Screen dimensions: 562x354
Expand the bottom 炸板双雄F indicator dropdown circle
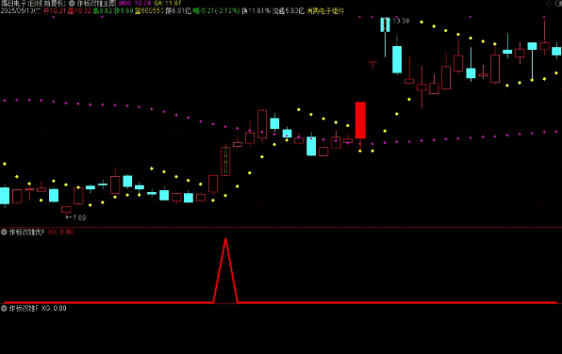coord(4,308)
